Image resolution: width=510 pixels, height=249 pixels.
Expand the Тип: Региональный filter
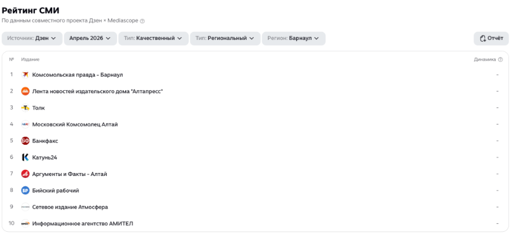click(225, 39)
